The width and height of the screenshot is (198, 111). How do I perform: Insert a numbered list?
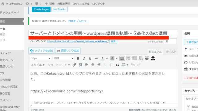pos(111,65)
